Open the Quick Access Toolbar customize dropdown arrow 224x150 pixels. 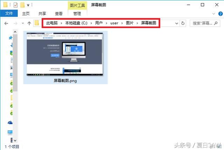pos(28,5)
